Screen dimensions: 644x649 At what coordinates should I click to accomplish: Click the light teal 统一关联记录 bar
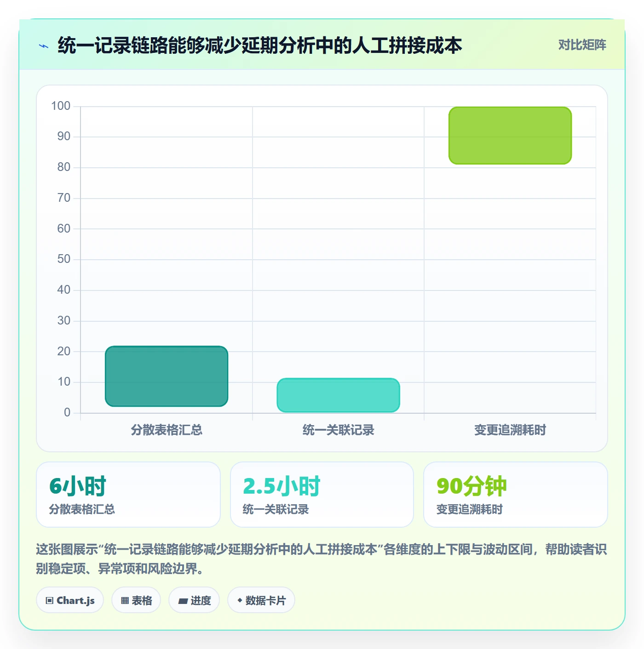(338, 395)
